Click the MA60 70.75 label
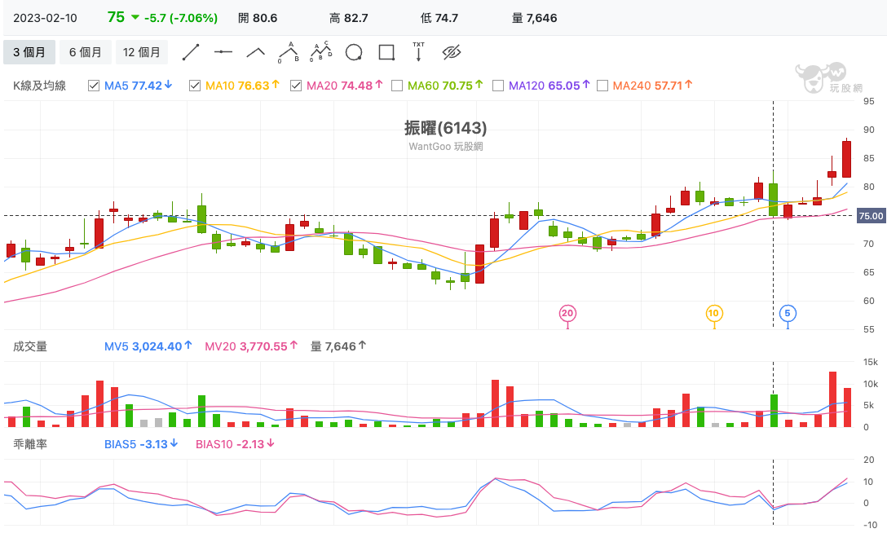This screenshot has width=887, height=533. tap(445, 86)
